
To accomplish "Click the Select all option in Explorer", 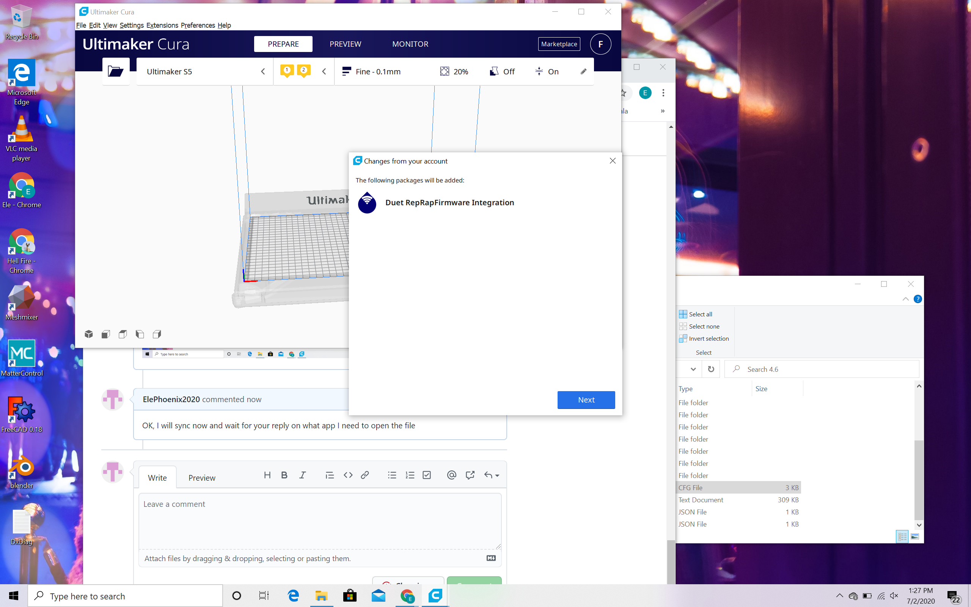I will tap(700, 314).
